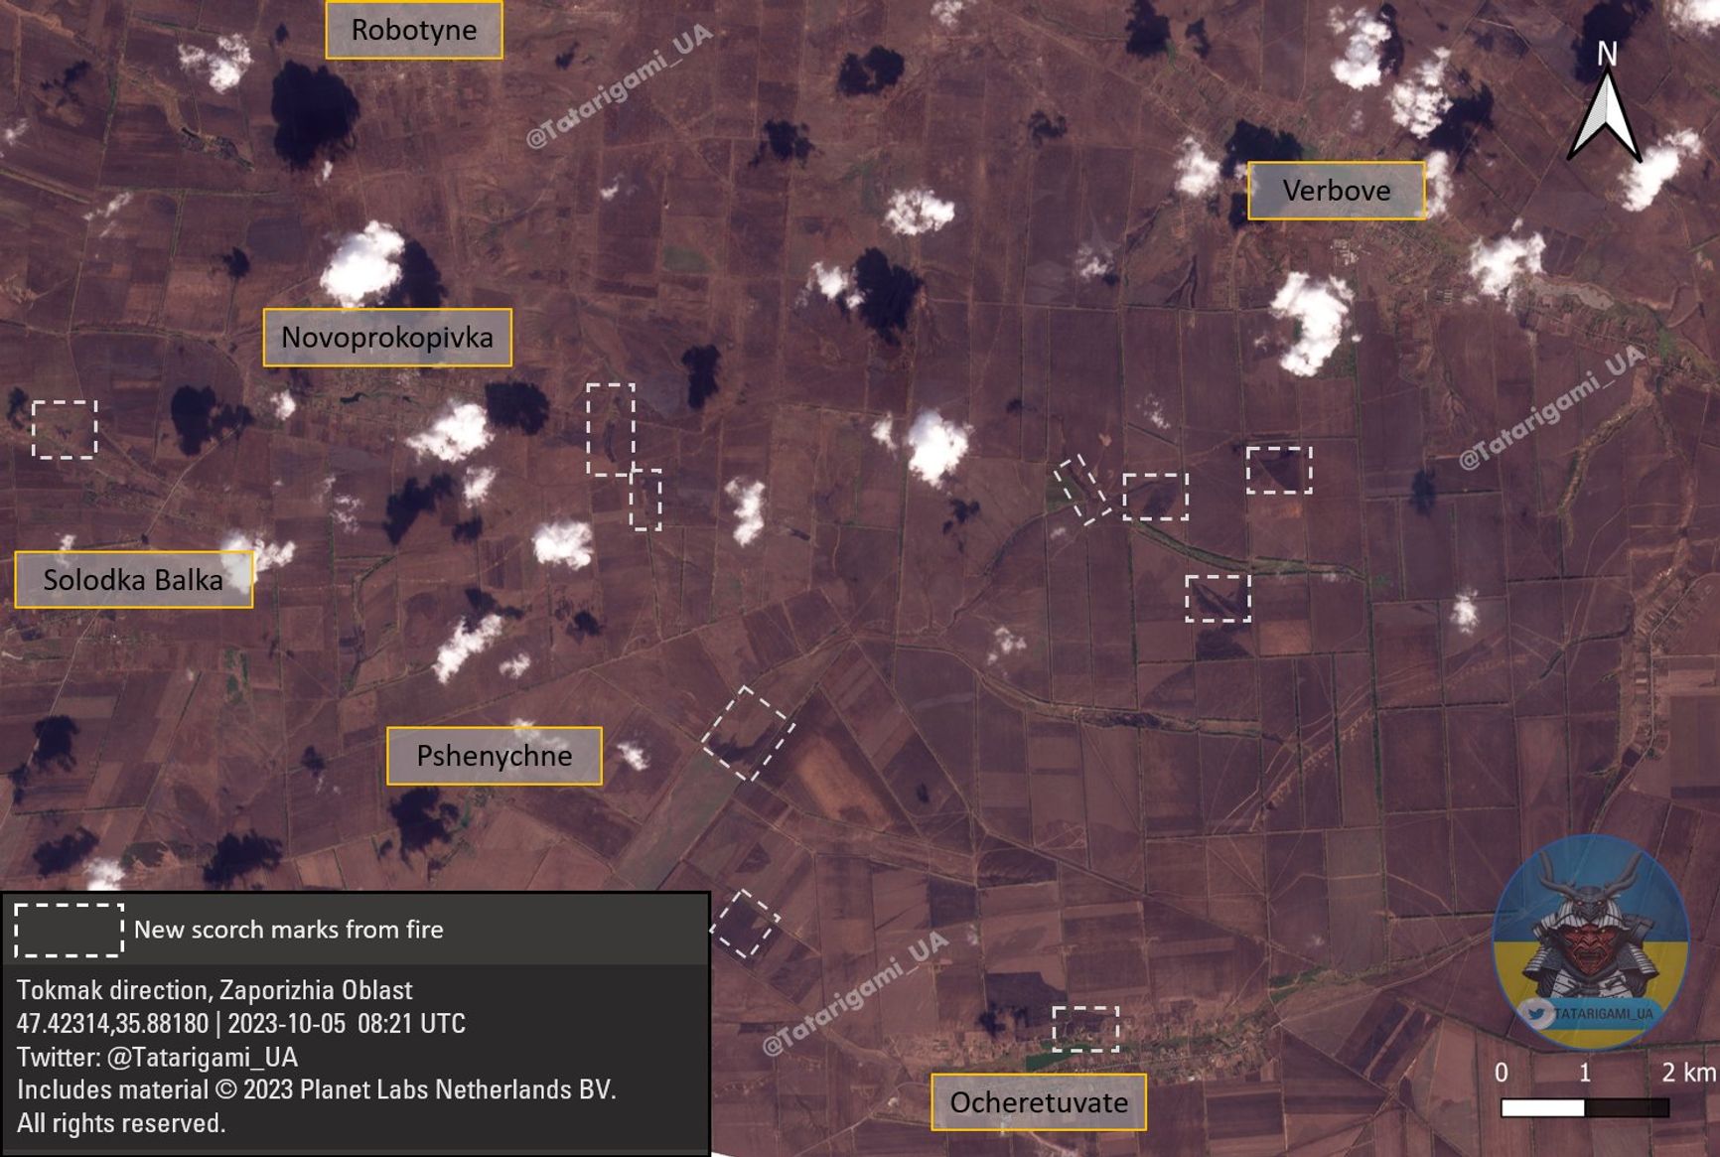
Task: Click the Pshenychne place label
Action: pos(494,756)
